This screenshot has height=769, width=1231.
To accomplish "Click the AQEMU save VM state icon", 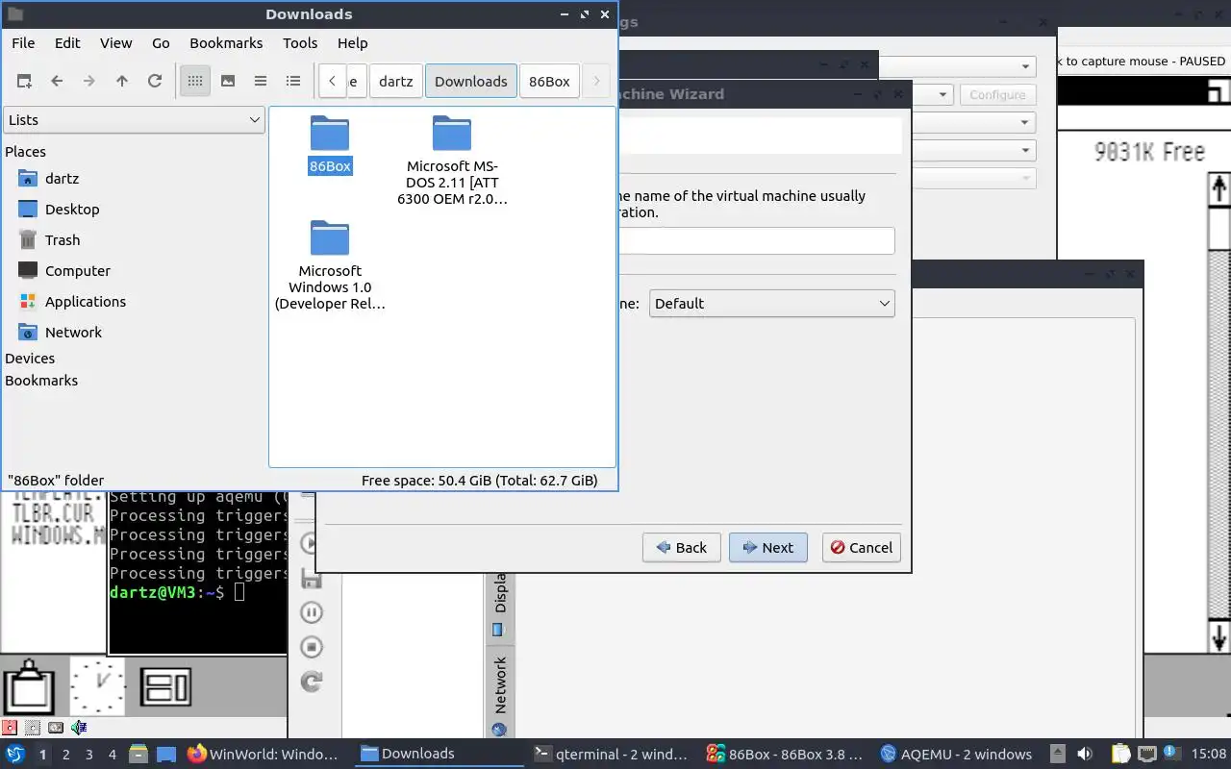I will click(x=312, y=579).
